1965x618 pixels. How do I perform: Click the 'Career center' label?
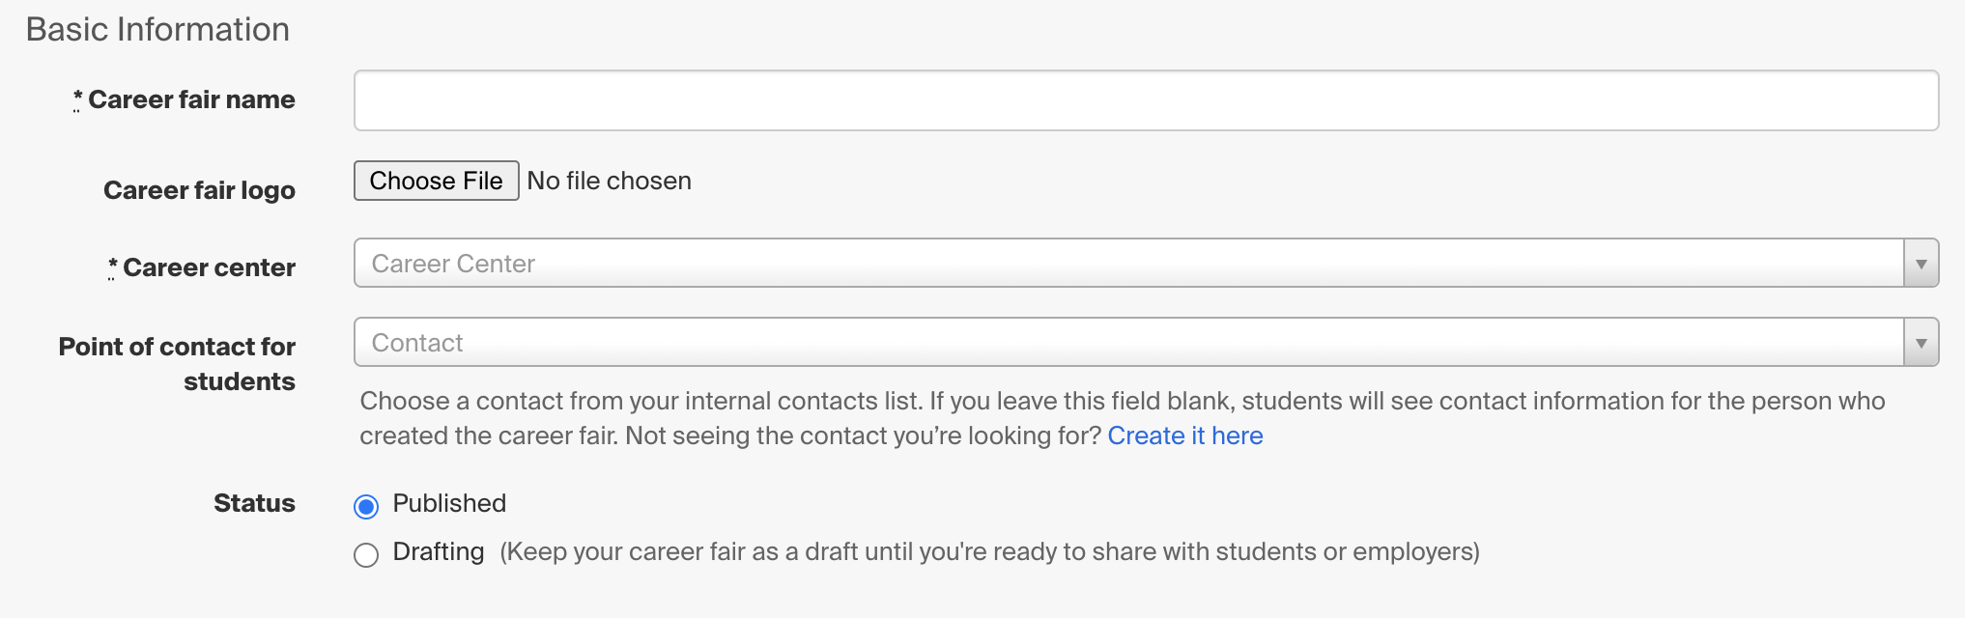point(209,267)
